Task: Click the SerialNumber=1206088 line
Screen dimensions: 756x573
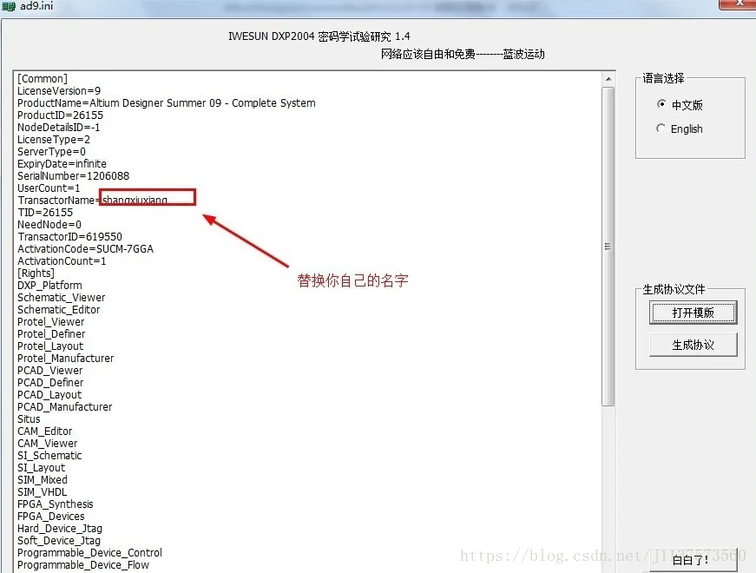Action: point(73,176)
